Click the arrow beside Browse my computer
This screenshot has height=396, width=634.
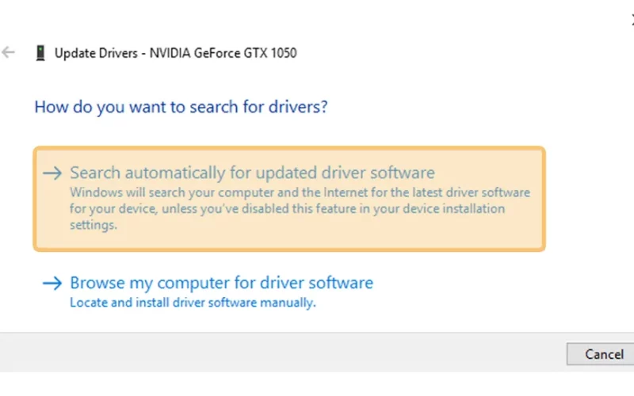pyautogui.click(x=52, y=283)
